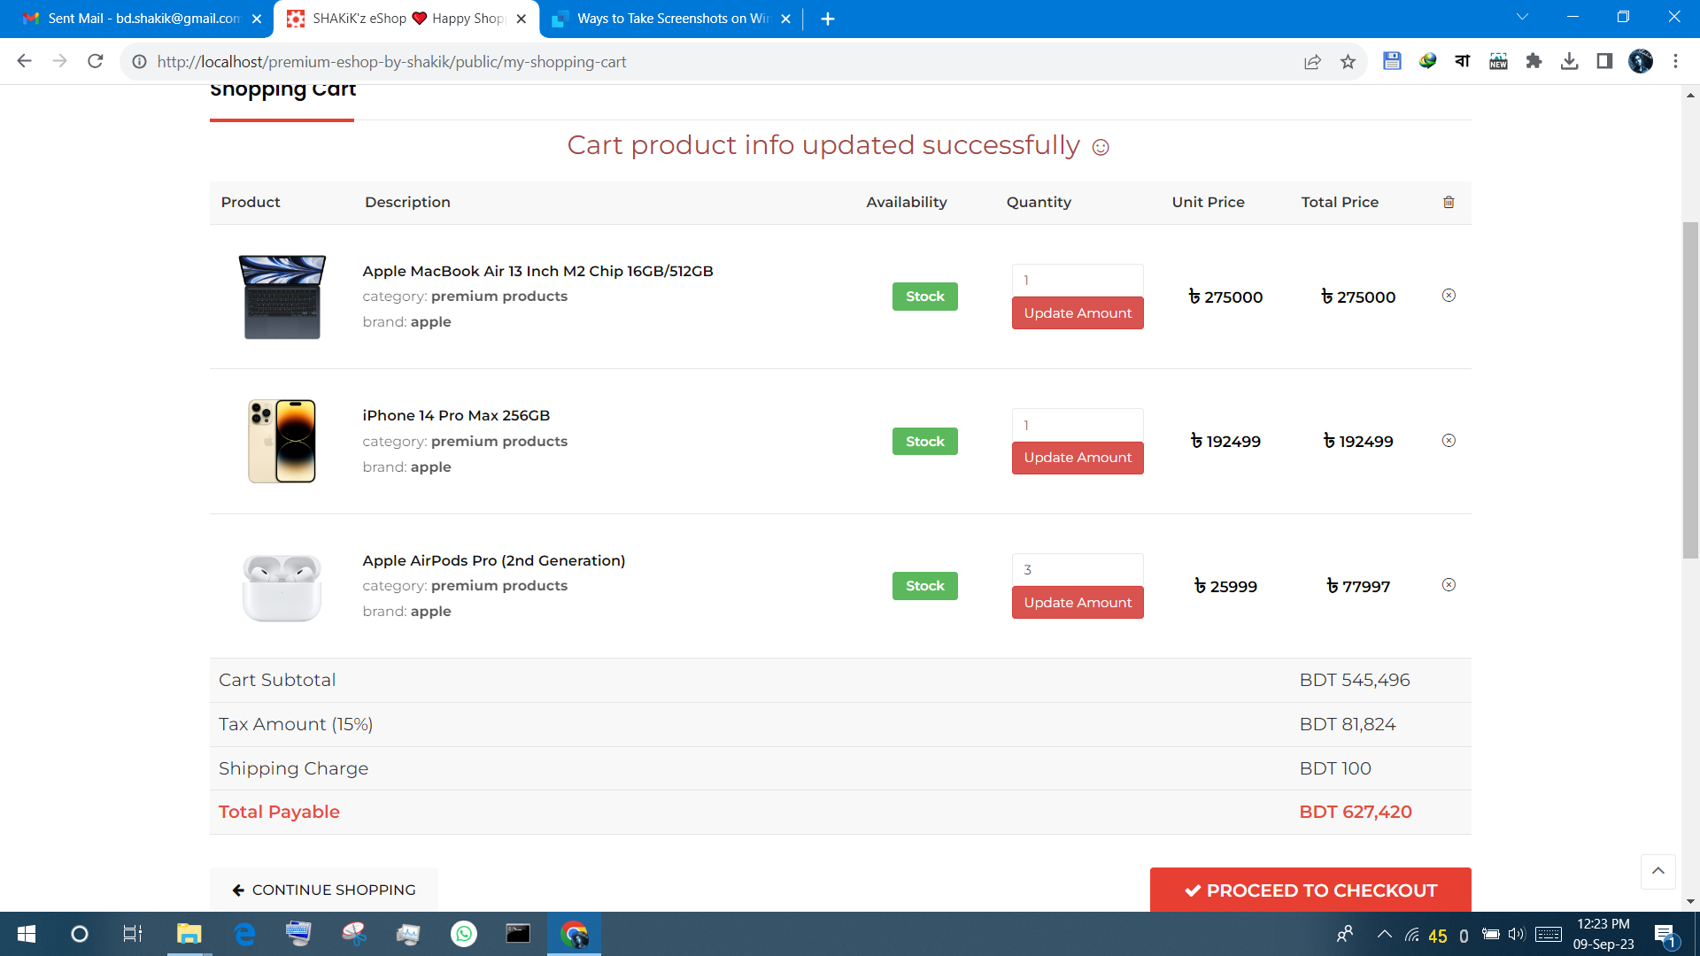Screen dimensions: 1700x956
Task: Open the Bangla letter extension
Action: coord(1463,61)
